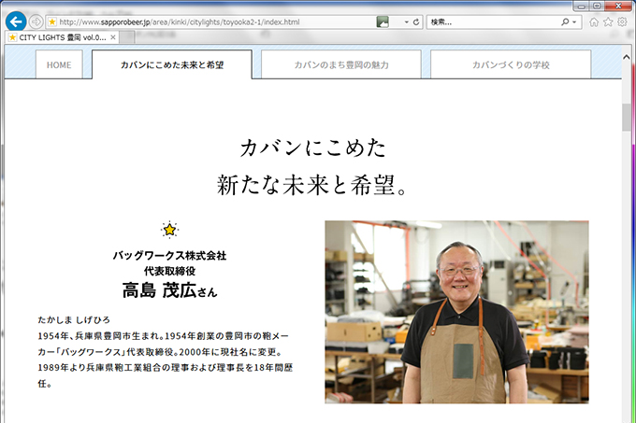The image size is (636, 423).
Task: Click the scrollbar up arrow
Action: tap(627, 58)
